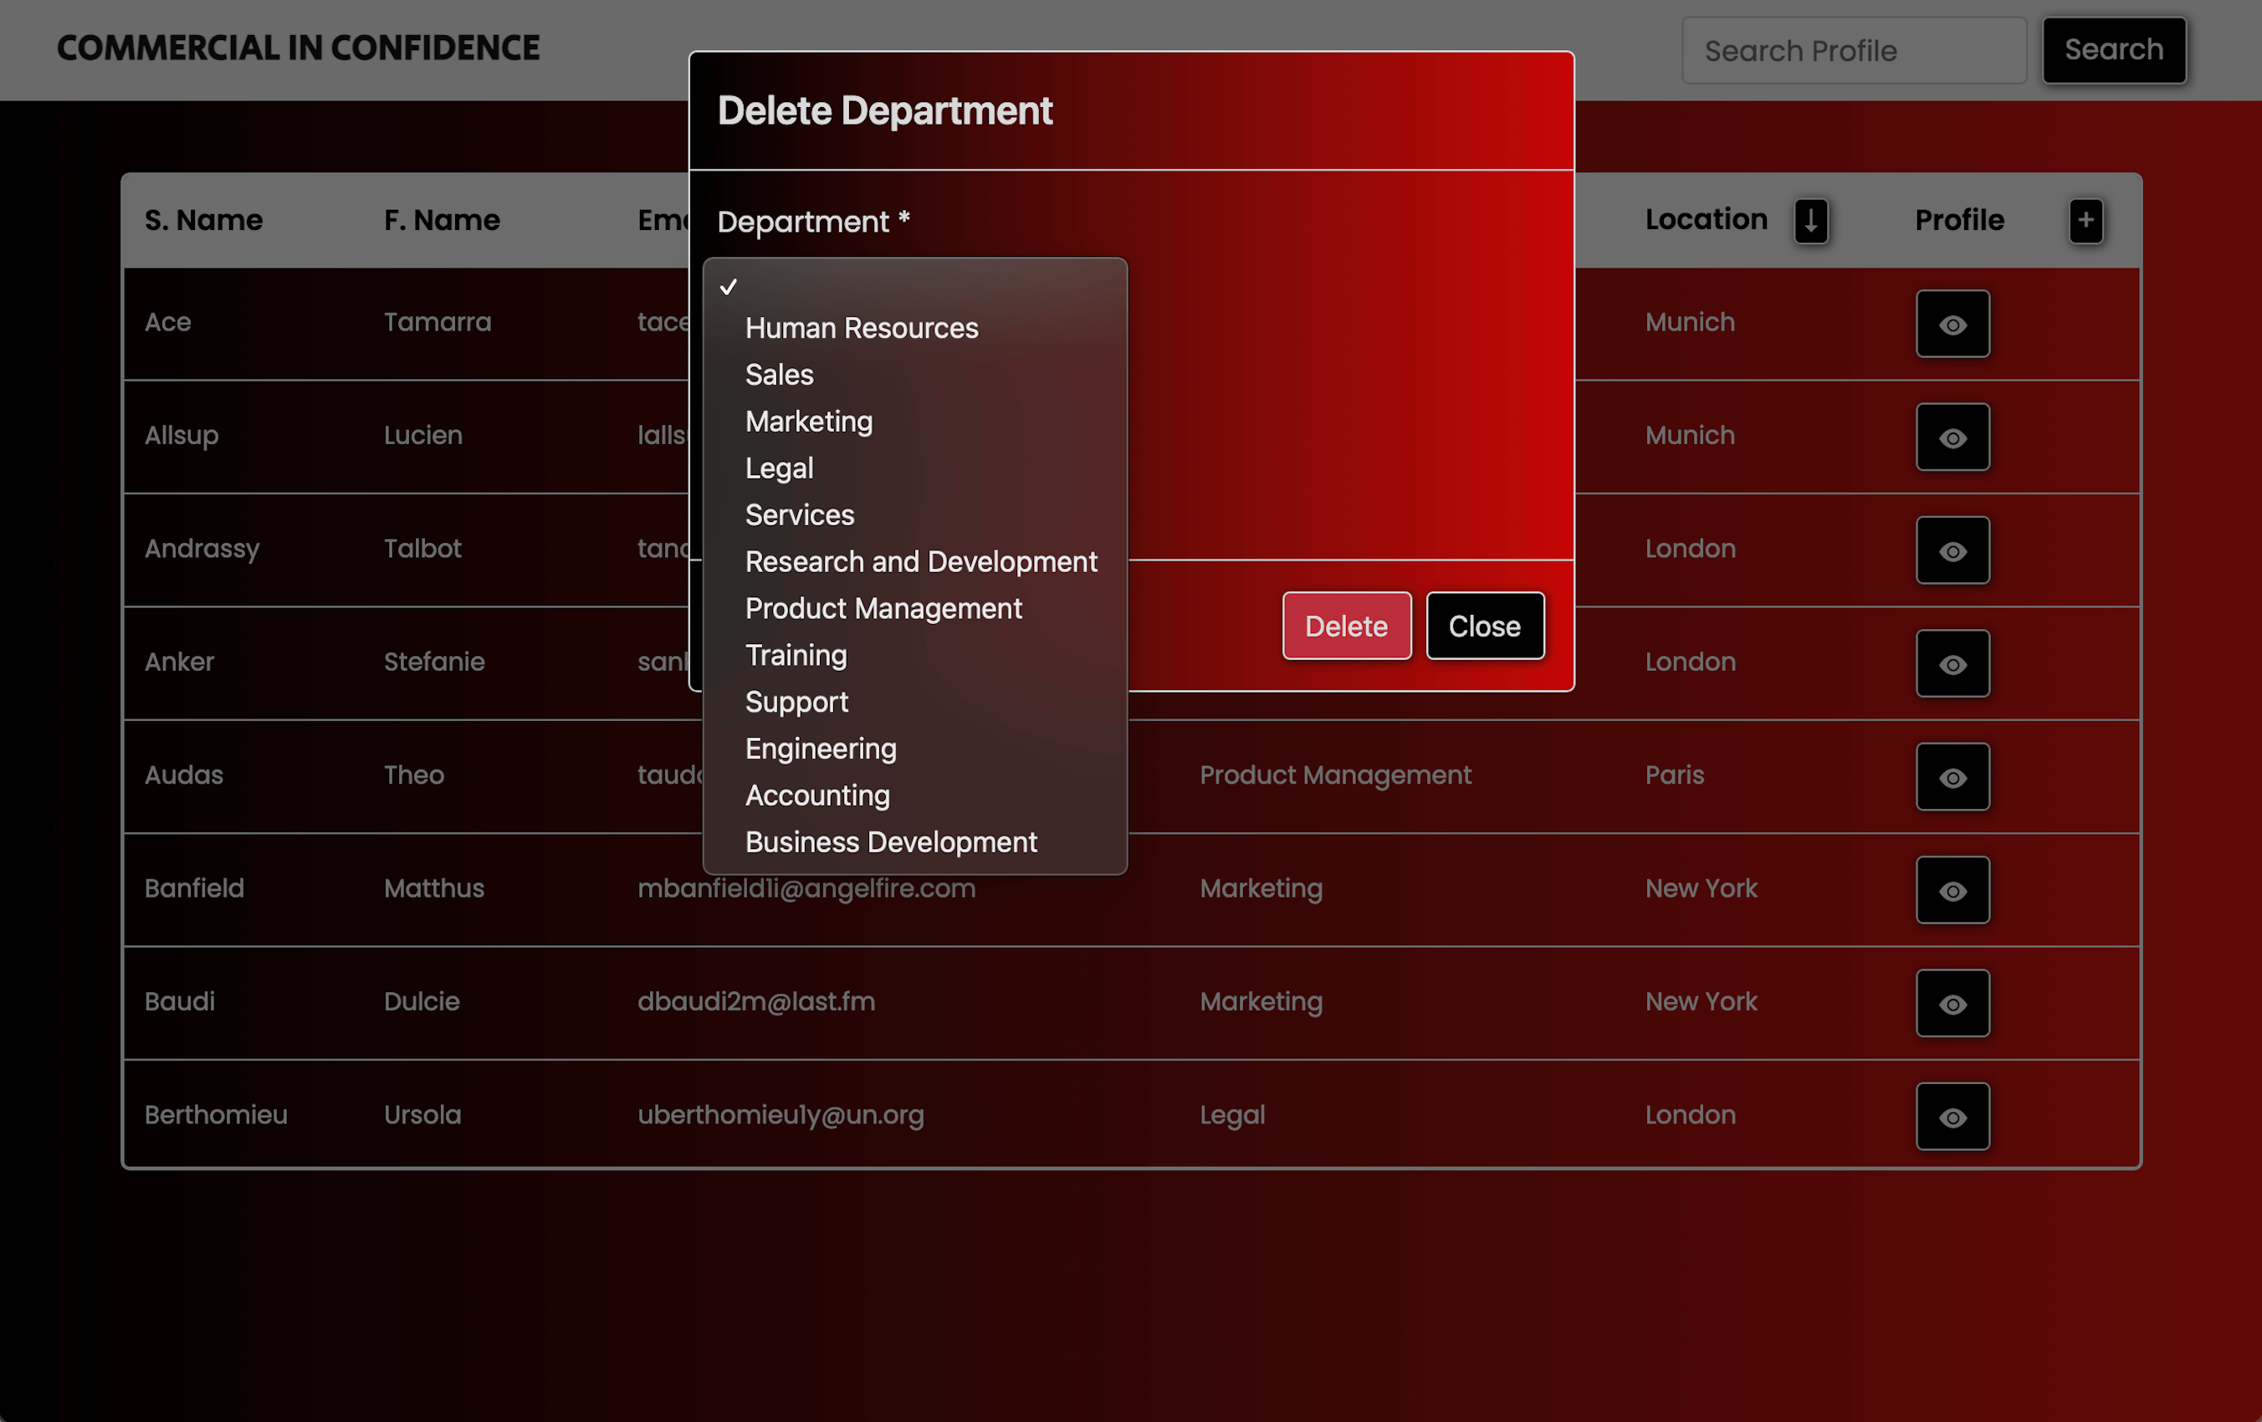Click first name Talbot
The width and height of the screenshot is (2262, 1422).
422,549
